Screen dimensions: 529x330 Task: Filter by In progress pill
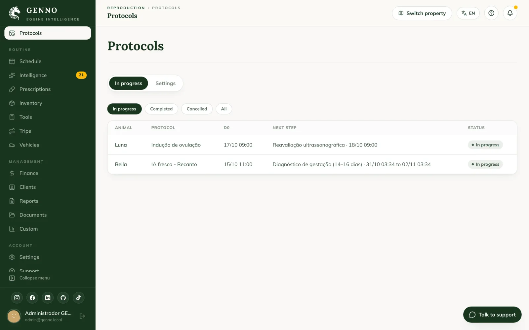click(124, 109)
